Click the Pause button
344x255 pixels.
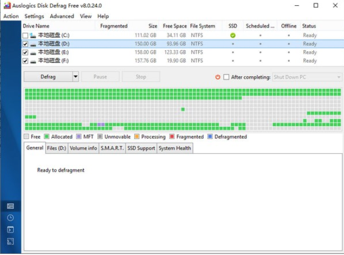(x=100, y=77)
